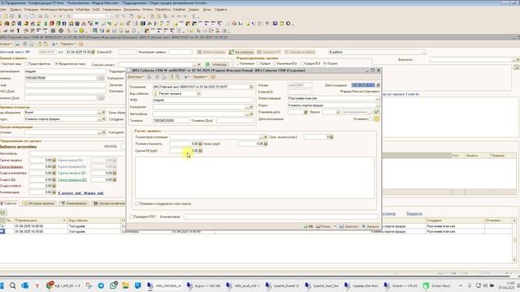Click phone button beside Телефон in worksheet
Image resolution: width=520 pixels, height=292 pixels.
pyautogui.click(x=101, y=78)
